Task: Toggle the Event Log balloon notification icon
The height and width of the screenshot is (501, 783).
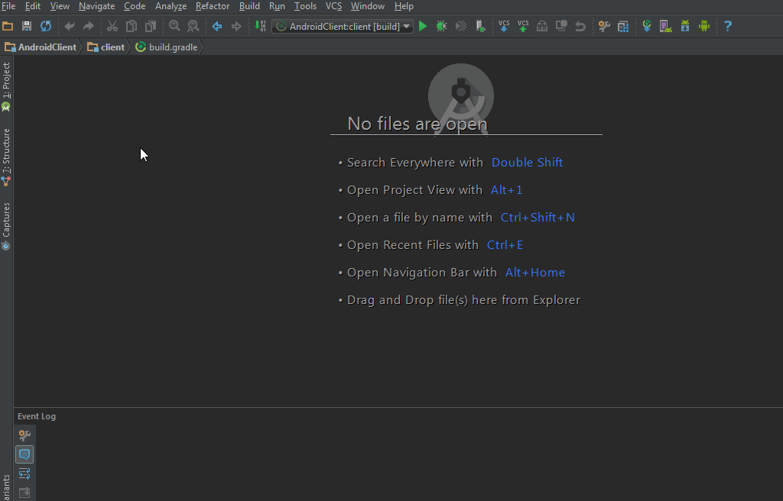Action: (x=24, y=454)
